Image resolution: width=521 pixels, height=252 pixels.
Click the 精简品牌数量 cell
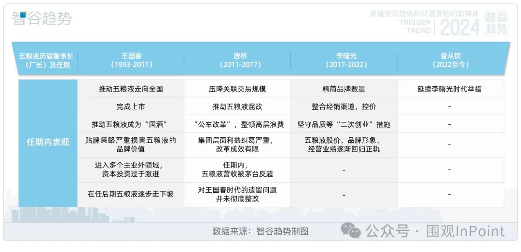click(x=343, y=89)
